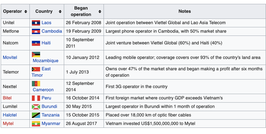Click the Cameroon flag icon
The width and height of the screenshot is (266, 134).
coord(36,83)
